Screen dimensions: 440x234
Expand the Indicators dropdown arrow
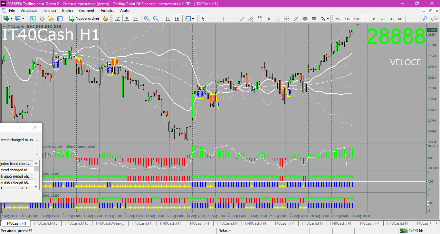coord(193,19)
